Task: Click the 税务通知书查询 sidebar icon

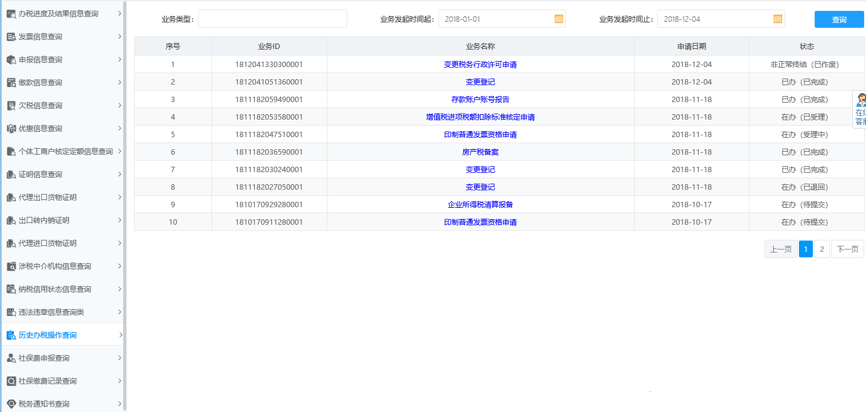Action: [x=11, y=404]
